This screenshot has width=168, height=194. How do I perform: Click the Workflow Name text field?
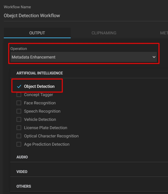tap(86, 16)
